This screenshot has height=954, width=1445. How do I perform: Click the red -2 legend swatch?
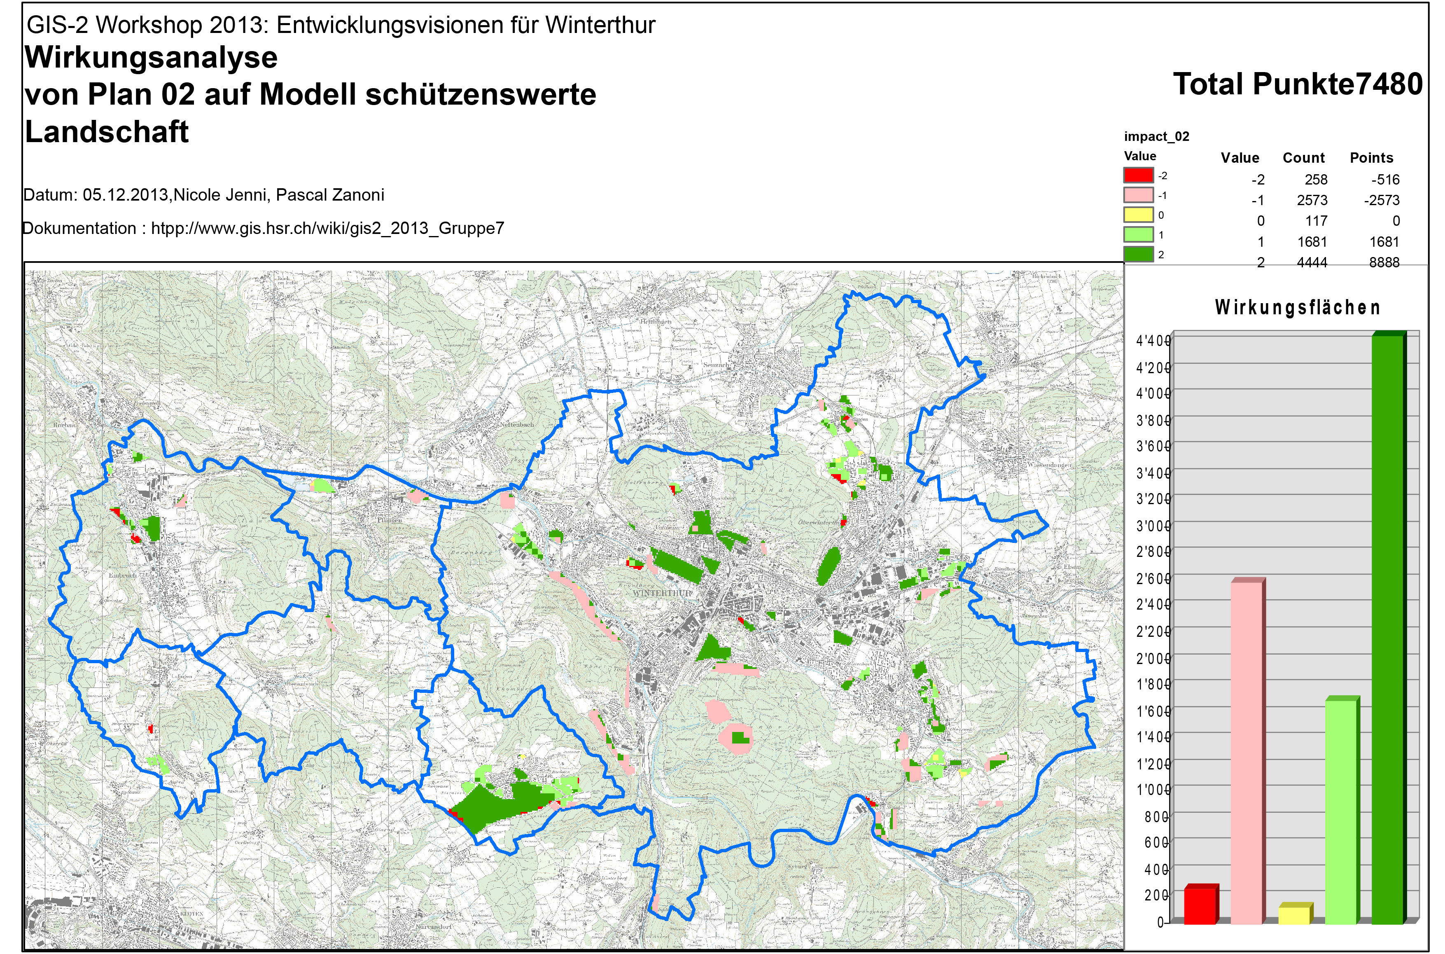click(1138, 175)
